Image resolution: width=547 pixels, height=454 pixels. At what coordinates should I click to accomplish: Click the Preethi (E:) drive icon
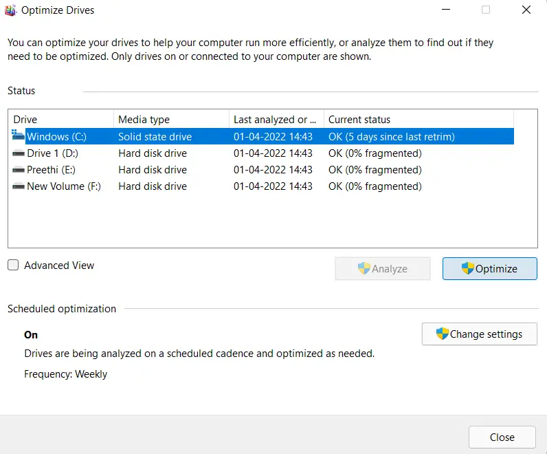(18, 170)
